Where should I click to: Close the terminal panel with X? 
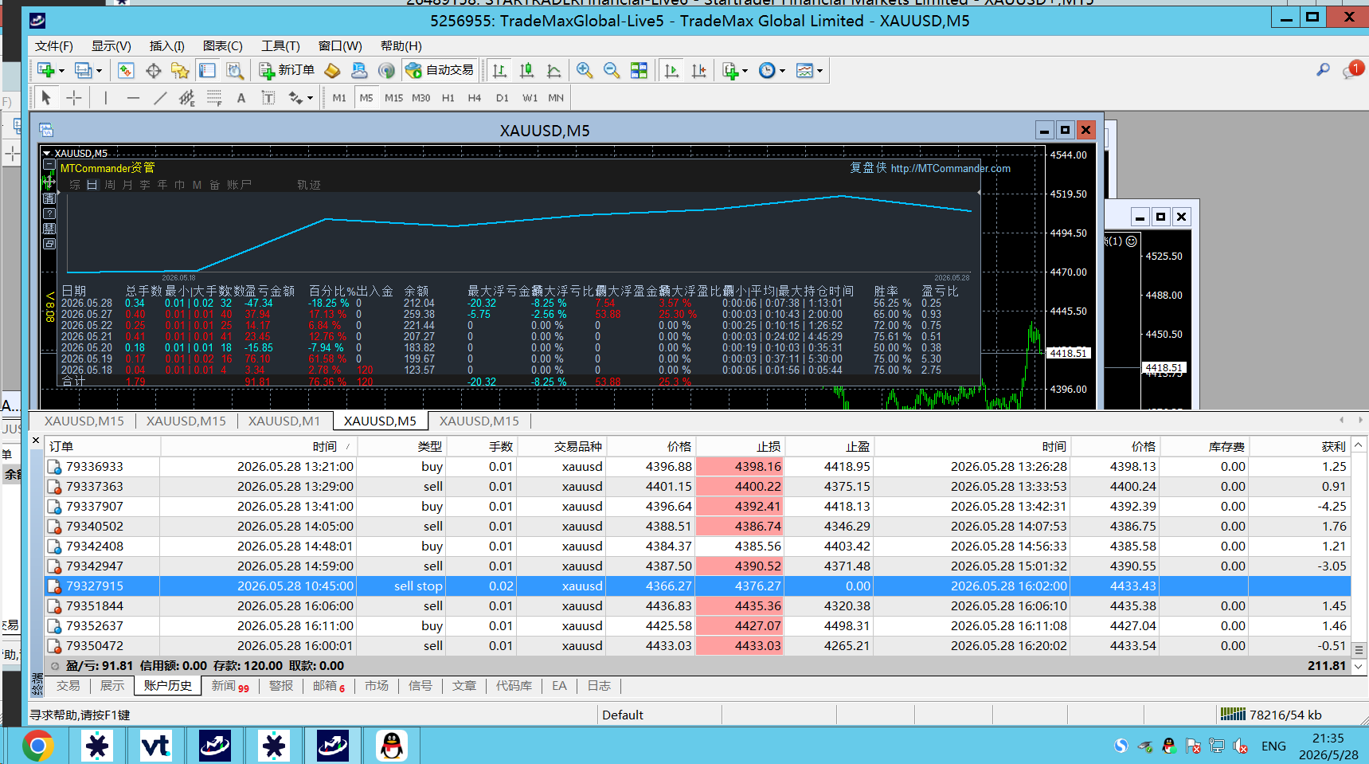pyautogui.click(x=36, y=440)
